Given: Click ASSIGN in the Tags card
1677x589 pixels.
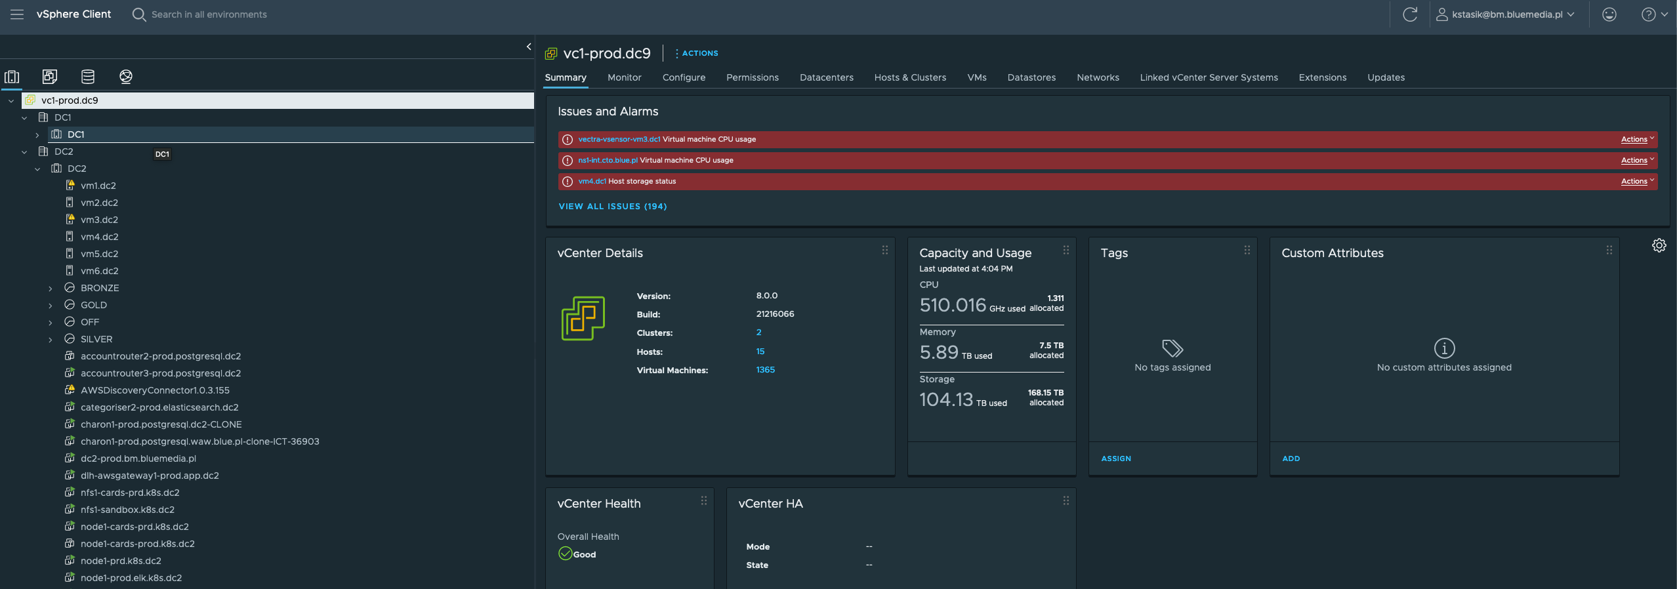Looking at the screenshot, I should click(x=1115, y=458).
